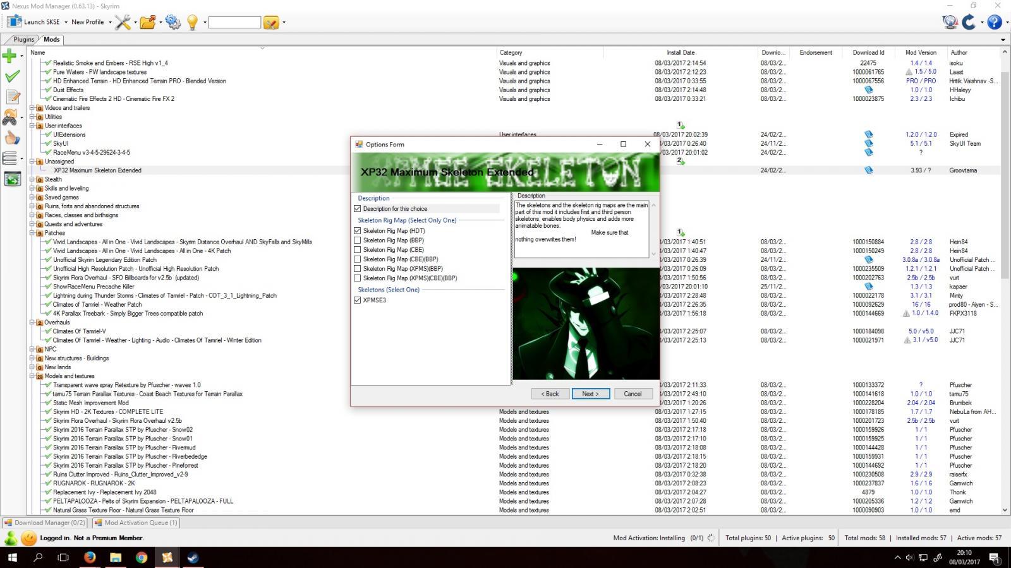This screenshot has height=568, width=1011.
Task: Select Skeleton Rig Map (XPMS)(BBP) checkbox
Action: pos(358,269)
